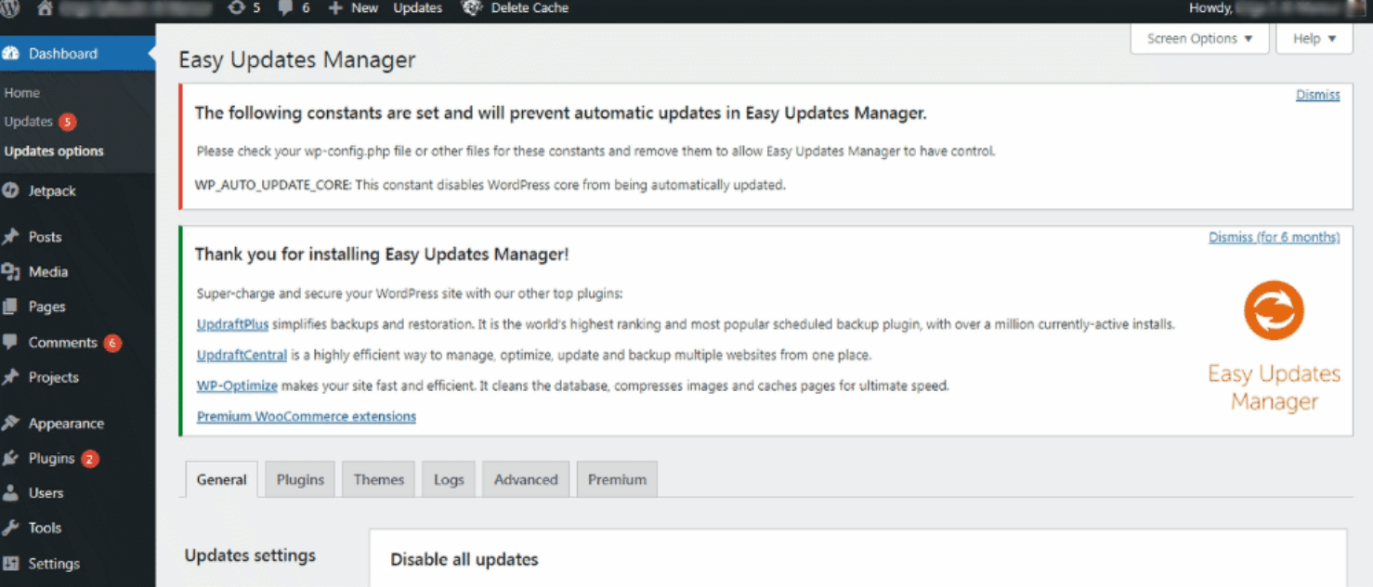Screen dimensions: 1373x587
Task: Open Comments label with 6 pending
Action: click(62, 342)
